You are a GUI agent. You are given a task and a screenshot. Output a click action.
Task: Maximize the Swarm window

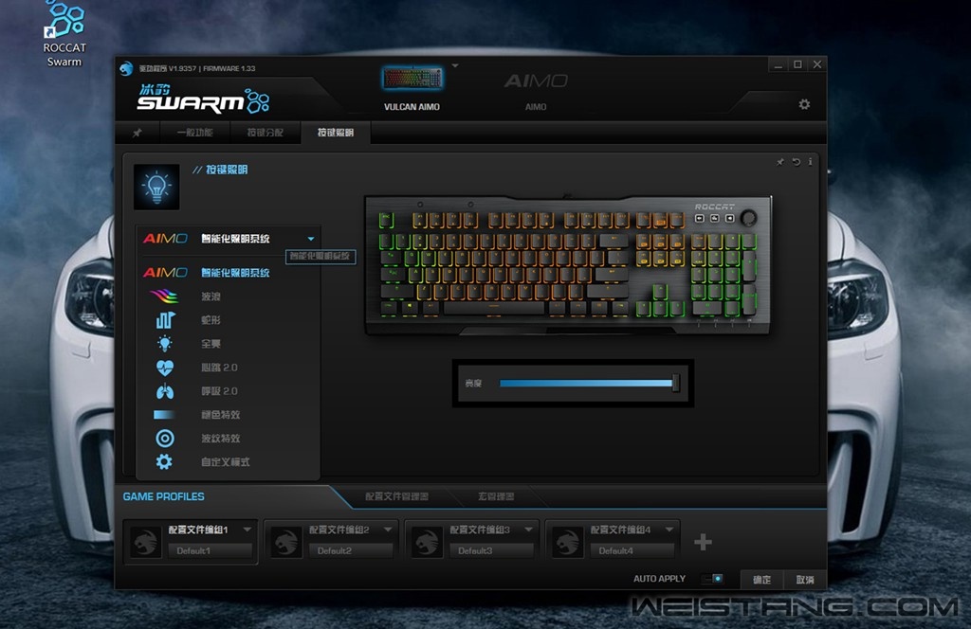tap(797, 65)
